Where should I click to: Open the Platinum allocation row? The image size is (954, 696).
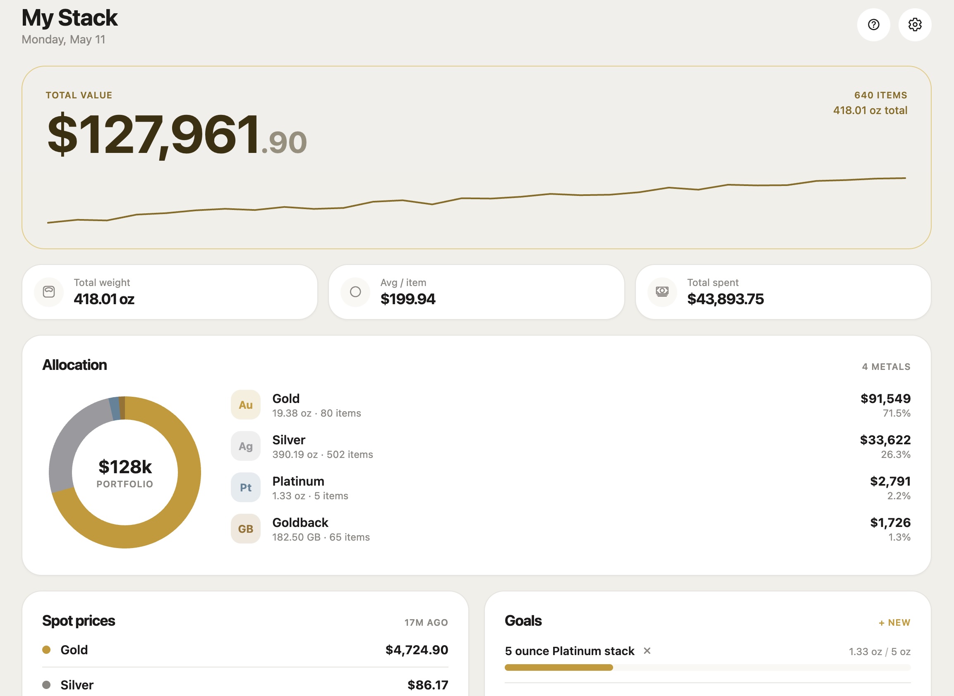click(570, 487)
